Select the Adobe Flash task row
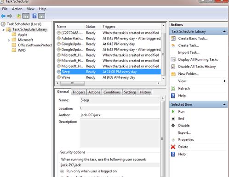 [x=109, y=38]
